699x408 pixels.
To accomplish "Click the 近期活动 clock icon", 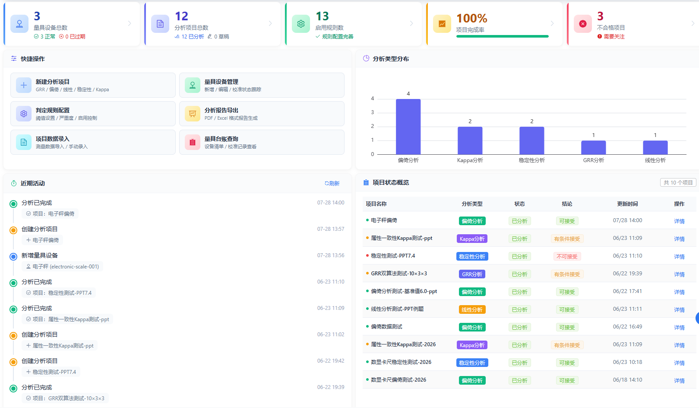I will coord(14,183).
